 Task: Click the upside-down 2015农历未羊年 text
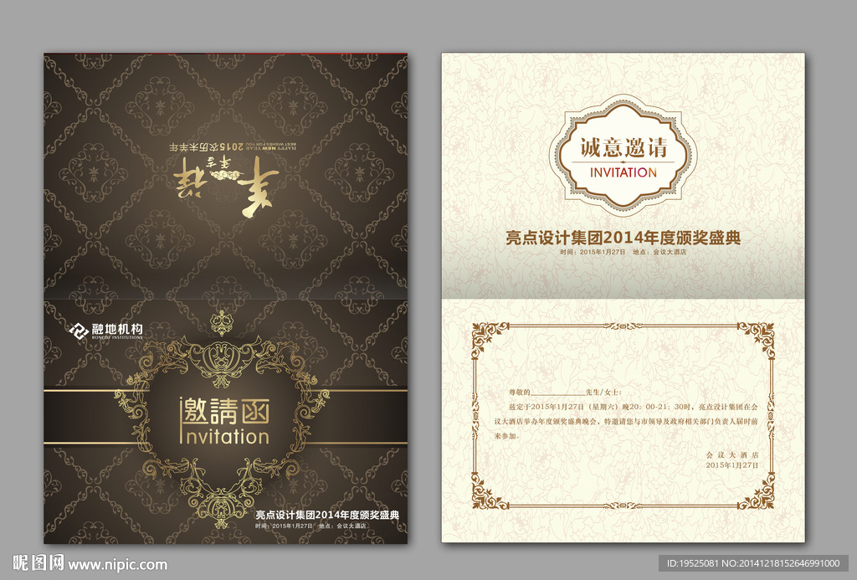[204, 147]
